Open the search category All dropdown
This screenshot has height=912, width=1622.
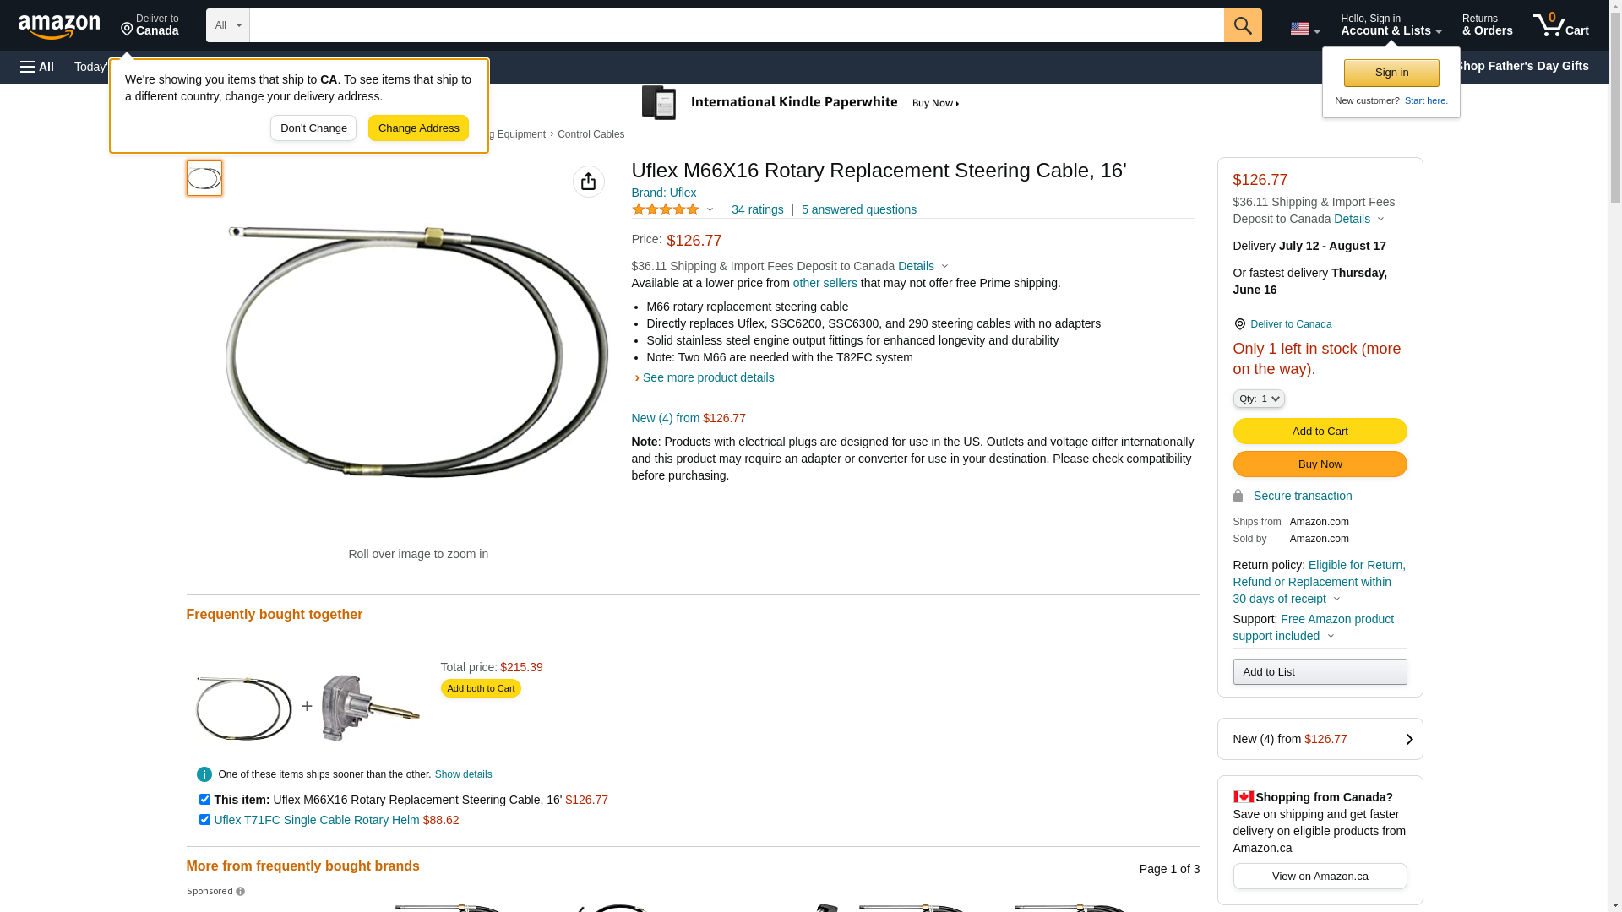click(228, 25)
